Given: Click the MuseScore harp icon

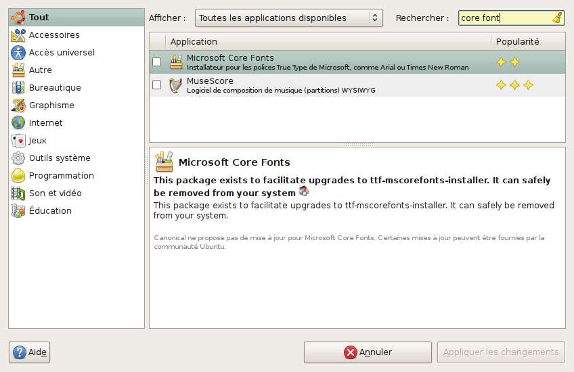Looking at the screenshot, I should coord(176,85).
